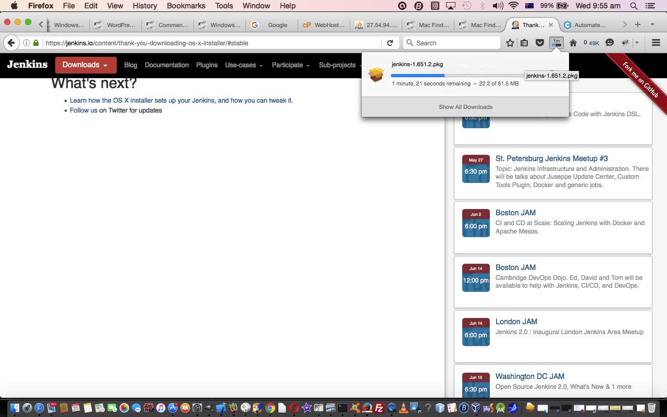The width and height of the screenshot is (667, 417).
Task: Launch VLC from the Dock
Action: click(x=403, y=408)
